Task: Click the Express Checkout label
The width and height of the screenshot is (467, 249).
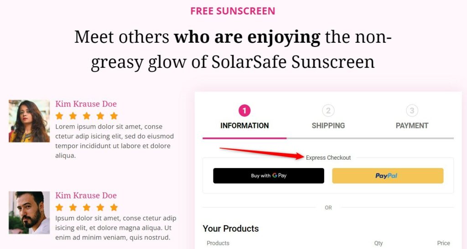Action: (328, 158)
